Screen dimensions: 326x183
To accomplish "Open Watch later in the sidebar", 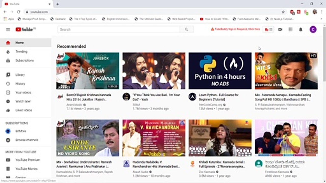I will click(x=25, y=101).
